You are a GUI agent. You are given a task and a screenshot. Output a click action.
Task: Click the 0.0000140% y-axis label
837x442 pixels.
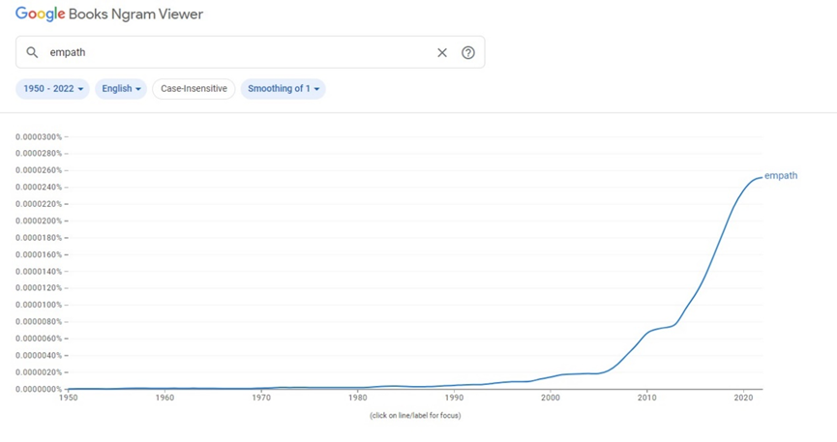[39, 271]
